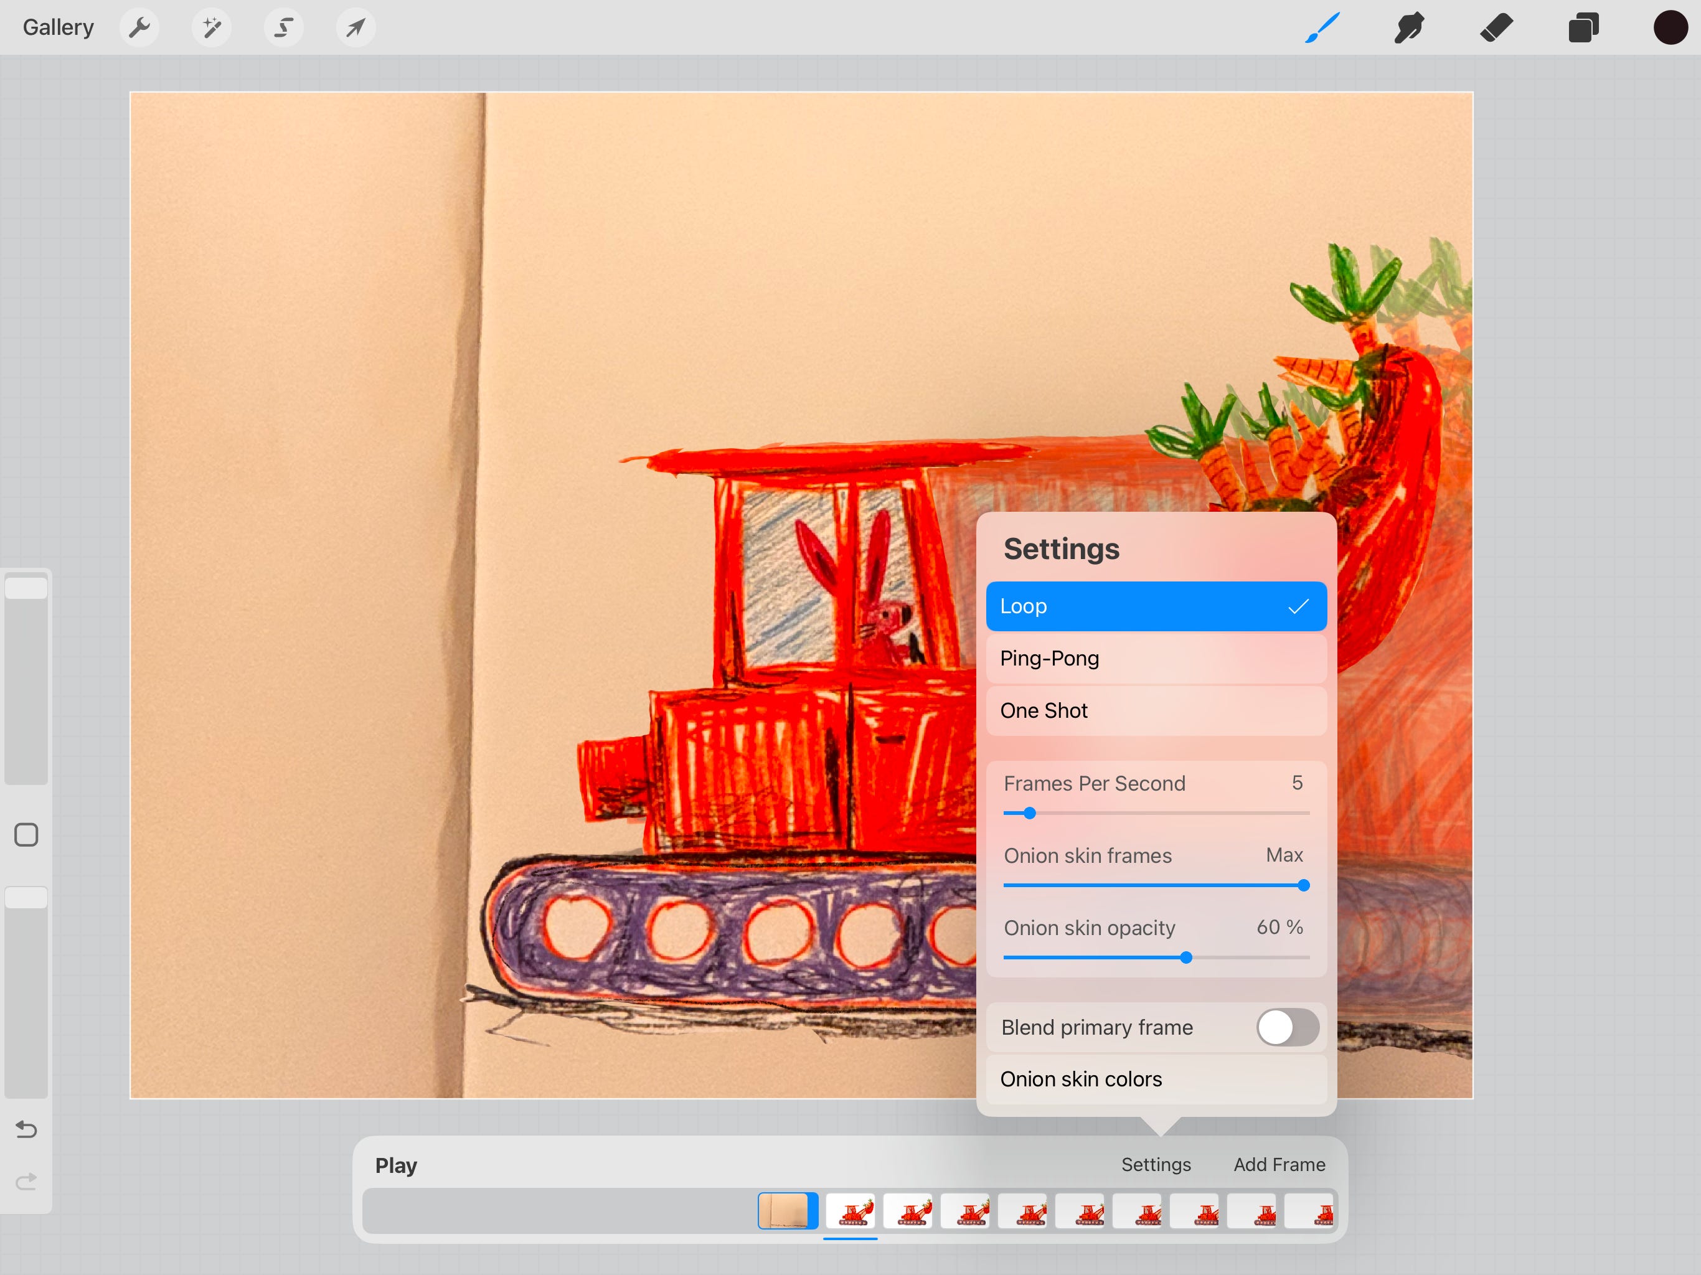Open the Layers panel
Viewport: 1701px width, 1275px height.
(x=1583, y=27)
